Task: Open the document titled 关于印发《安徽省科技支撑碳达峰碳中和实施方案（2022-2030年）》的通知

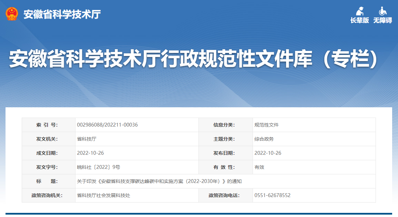Action: tap(160, 181)
